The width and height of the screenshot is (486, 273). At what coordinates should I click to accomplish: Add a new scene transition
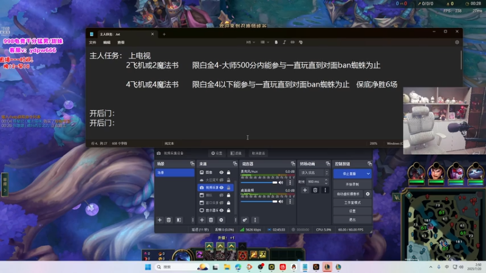click(305, 190)
